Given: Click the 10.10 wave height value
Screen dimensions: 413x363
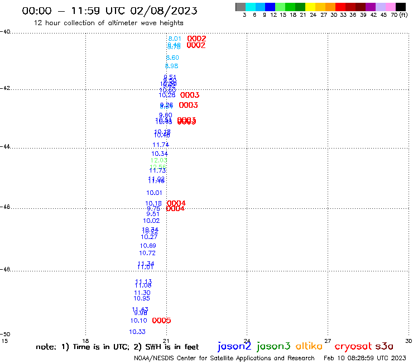Looking at the screenshot, I should click(x=139, y=321).
